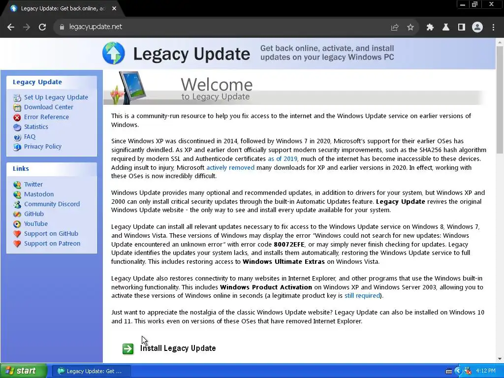The width and height of the screenshot is (504, 378).
Task: Expand hidden tray icons with the arrow
Action: tap(458, 371)
